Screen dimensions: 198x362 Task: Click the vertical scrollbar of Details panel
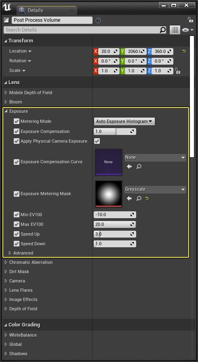192,97
